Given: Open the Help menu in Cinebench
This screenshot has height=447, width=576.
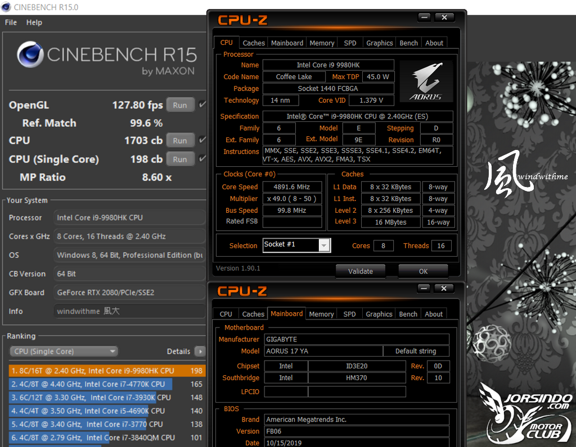Looking at the screenshot, I should point(34,22).
